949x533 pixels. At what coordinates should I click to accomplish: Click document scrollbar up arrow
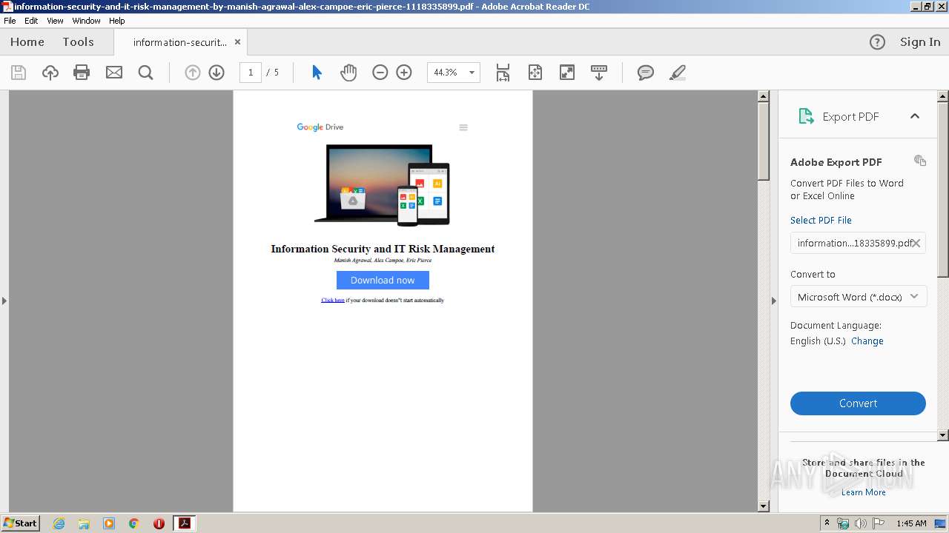click(764, 96)
